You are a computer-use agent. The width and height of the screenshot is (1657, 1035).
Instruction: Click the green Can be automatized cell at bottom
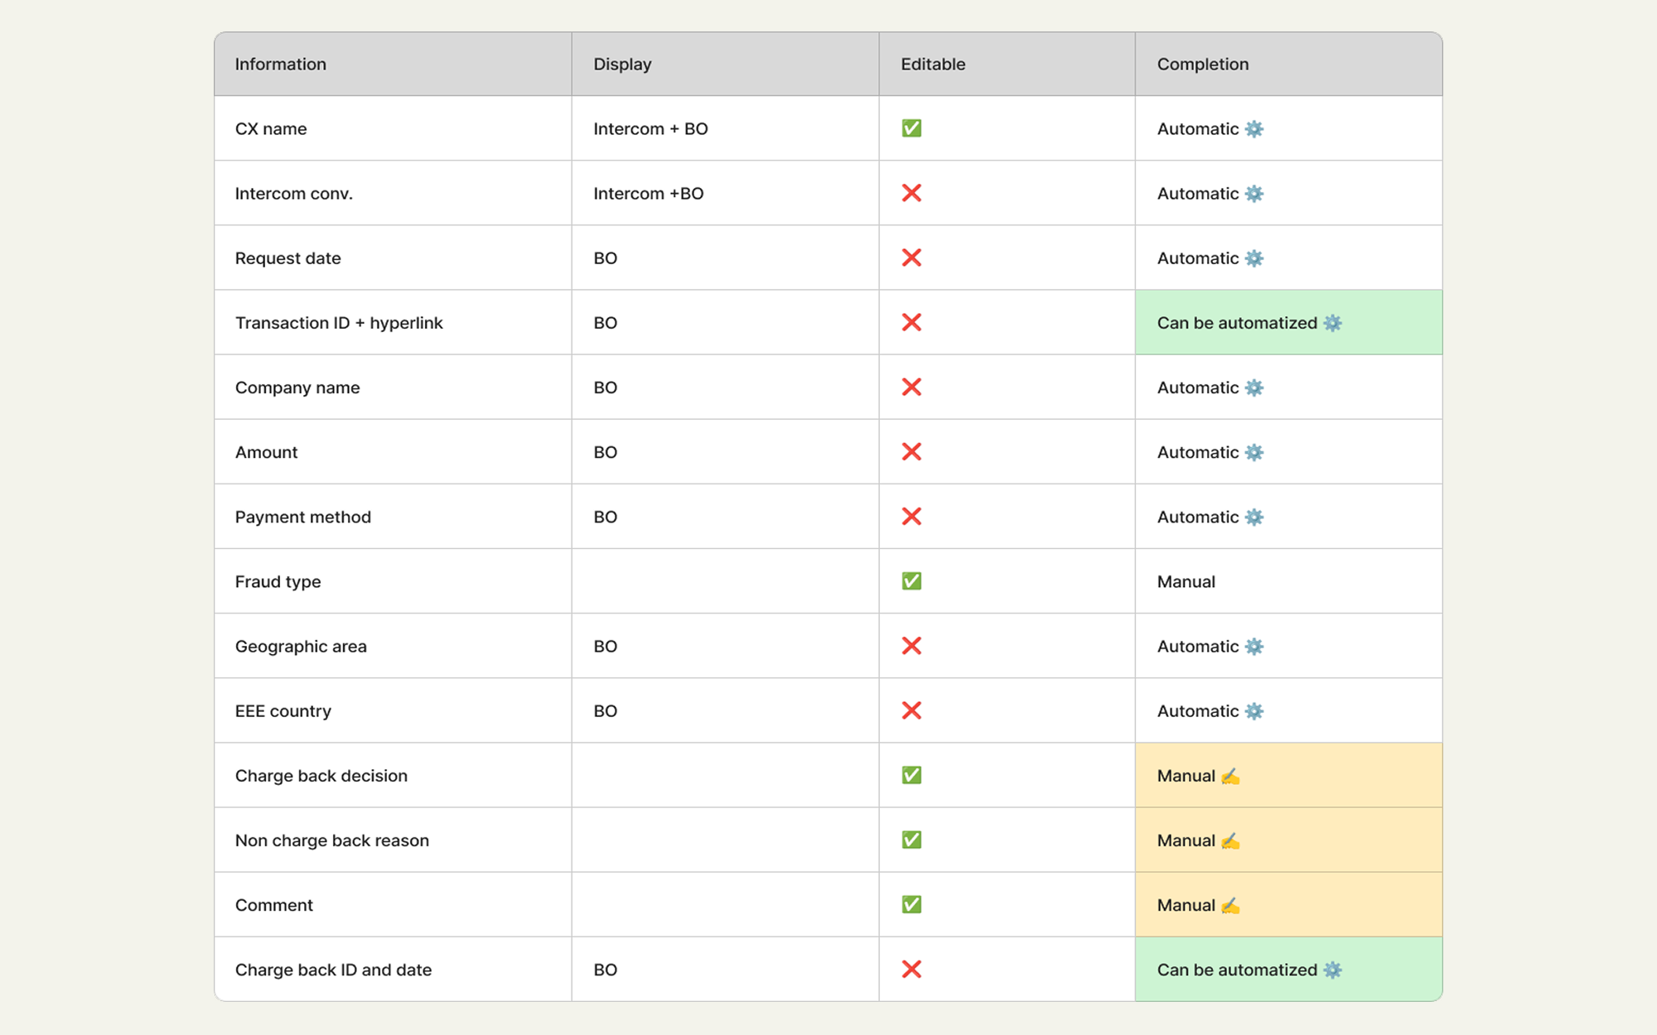pos(1289,970)
